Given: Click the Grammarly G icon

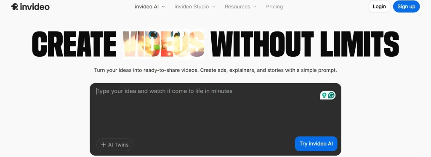Looking at the screenshot, I should 332,95.
